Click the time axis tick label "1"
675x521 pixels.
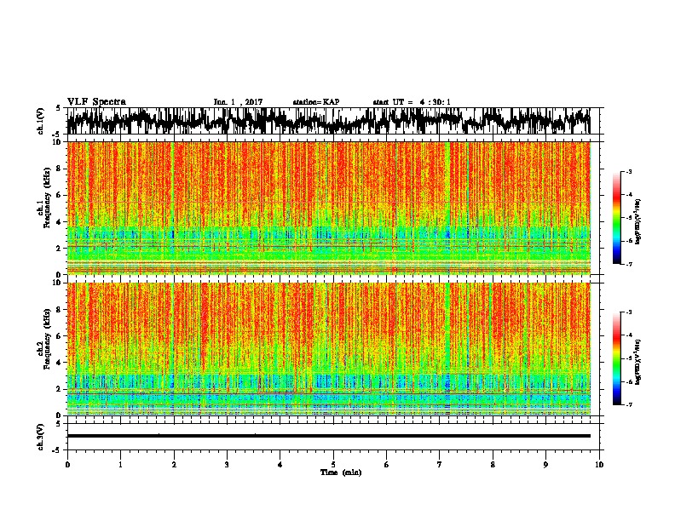tap(120, 465)
